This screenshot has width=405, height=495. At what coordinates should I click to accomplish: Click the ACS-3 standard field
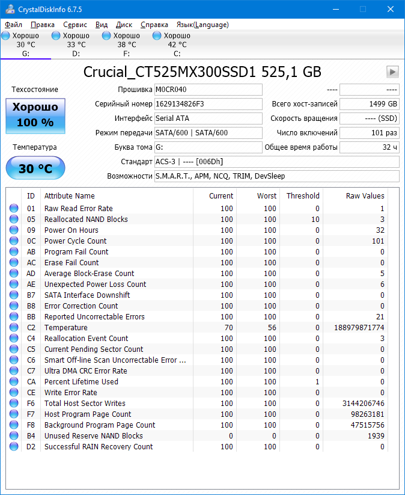276,162
